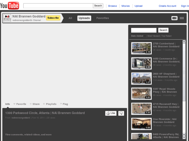Viewport: 189px width, 141px height.
Task: Click the Playlists plus action
Action: click(50, 104)
